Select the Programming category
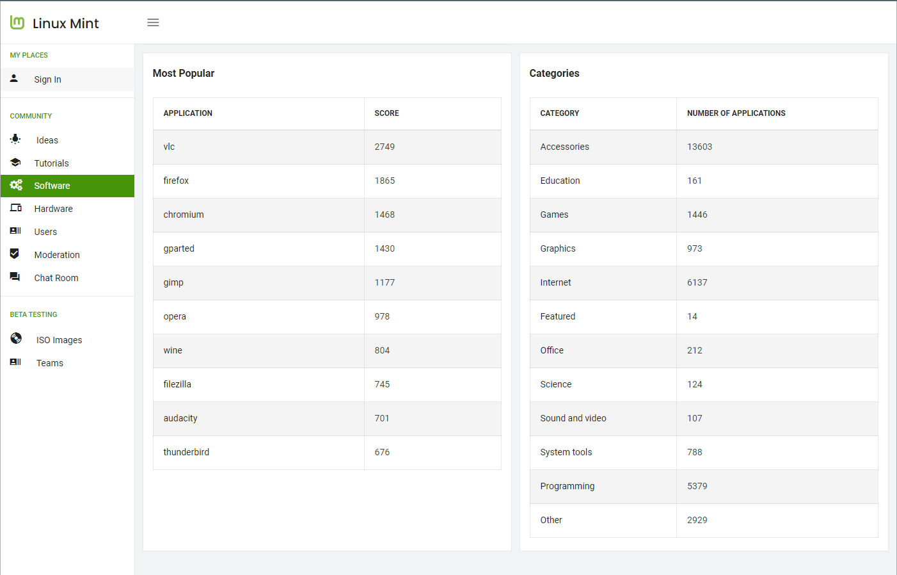This screenshot has width=897, height=575. (x=568, y=486)
